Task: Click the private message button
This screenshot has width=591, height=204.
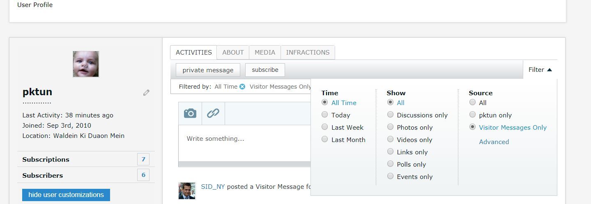Action: point(208,70)
